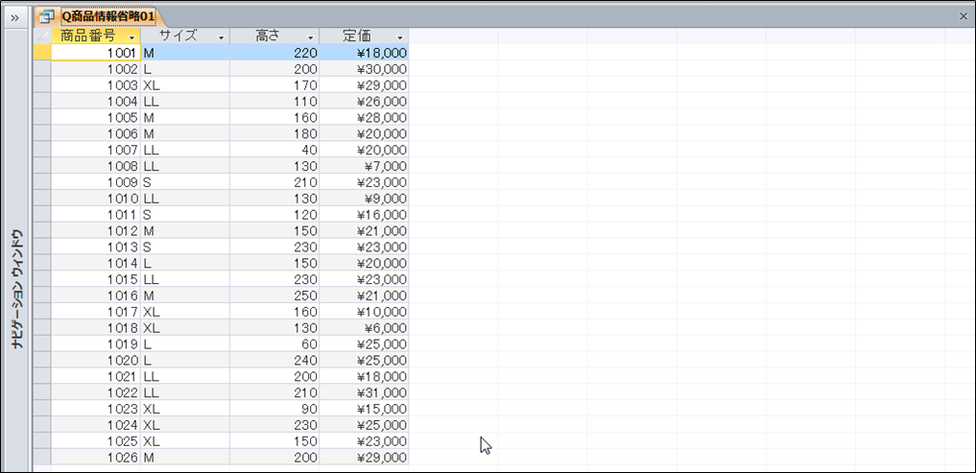Click the vertical ナビゲーション ウィンドウ bar
This screenshot has width=976, height=473.
click(16, 288)
